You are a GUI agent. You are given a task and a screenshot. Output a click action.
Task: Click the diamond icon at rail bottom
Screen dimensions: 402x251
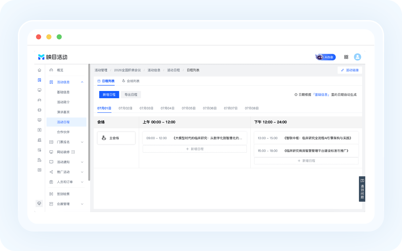[39, 203]
